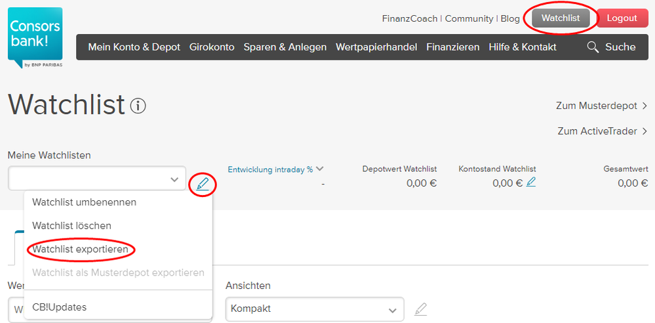Select Watchlist exportieren
This screenshot has width=655, height=323.
(x=80, y=249)
